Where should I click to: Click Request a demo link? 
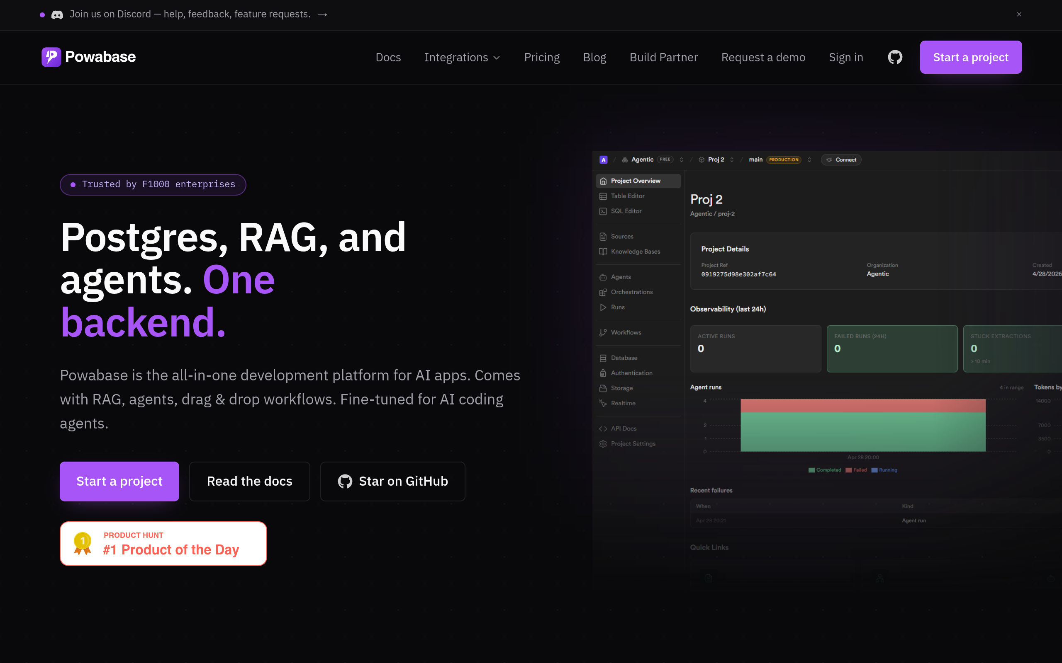(x=763, y=58)
